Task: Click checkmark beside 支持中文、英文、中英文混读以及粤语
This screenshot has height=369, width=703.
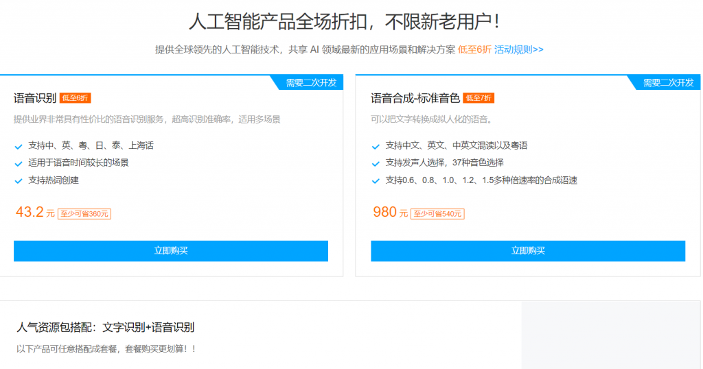Action: tap(376, 147)
